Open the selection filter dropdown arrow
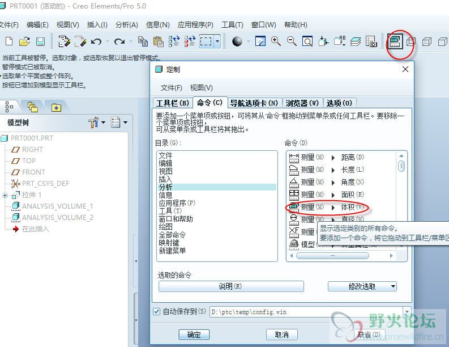 pos(217,41)
